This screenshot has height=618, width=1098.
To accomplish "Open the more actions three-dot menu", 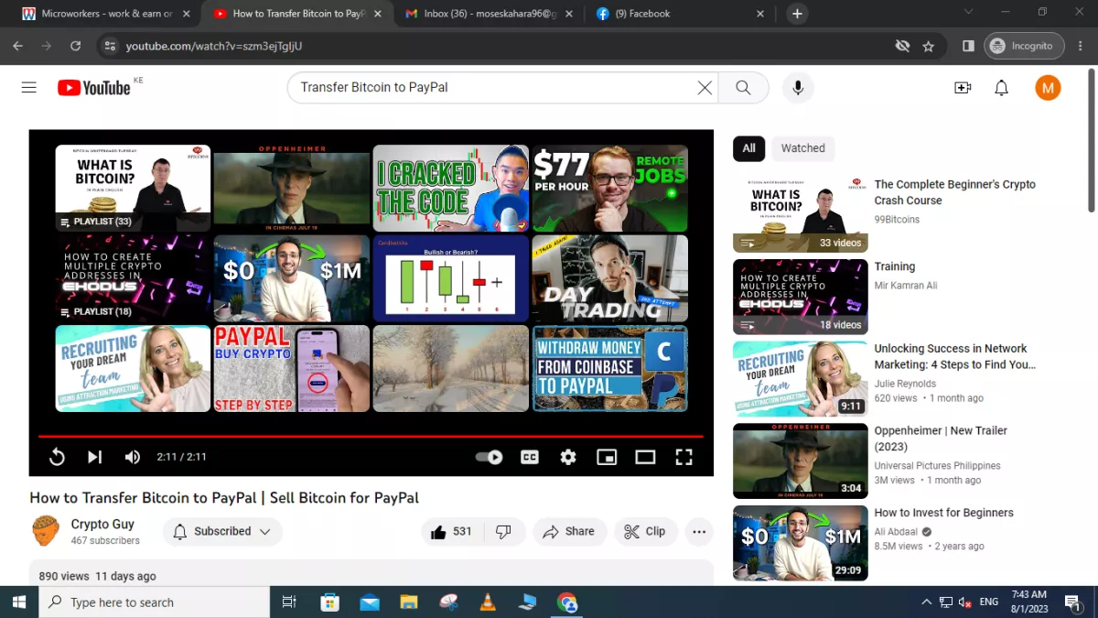I will coord(699,531).
